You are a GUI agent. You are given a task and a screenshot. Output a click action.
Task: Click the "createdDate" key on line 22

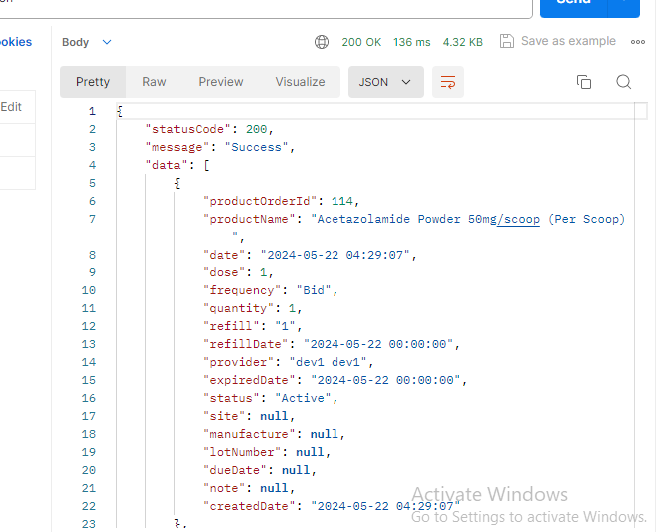[249, 506]
